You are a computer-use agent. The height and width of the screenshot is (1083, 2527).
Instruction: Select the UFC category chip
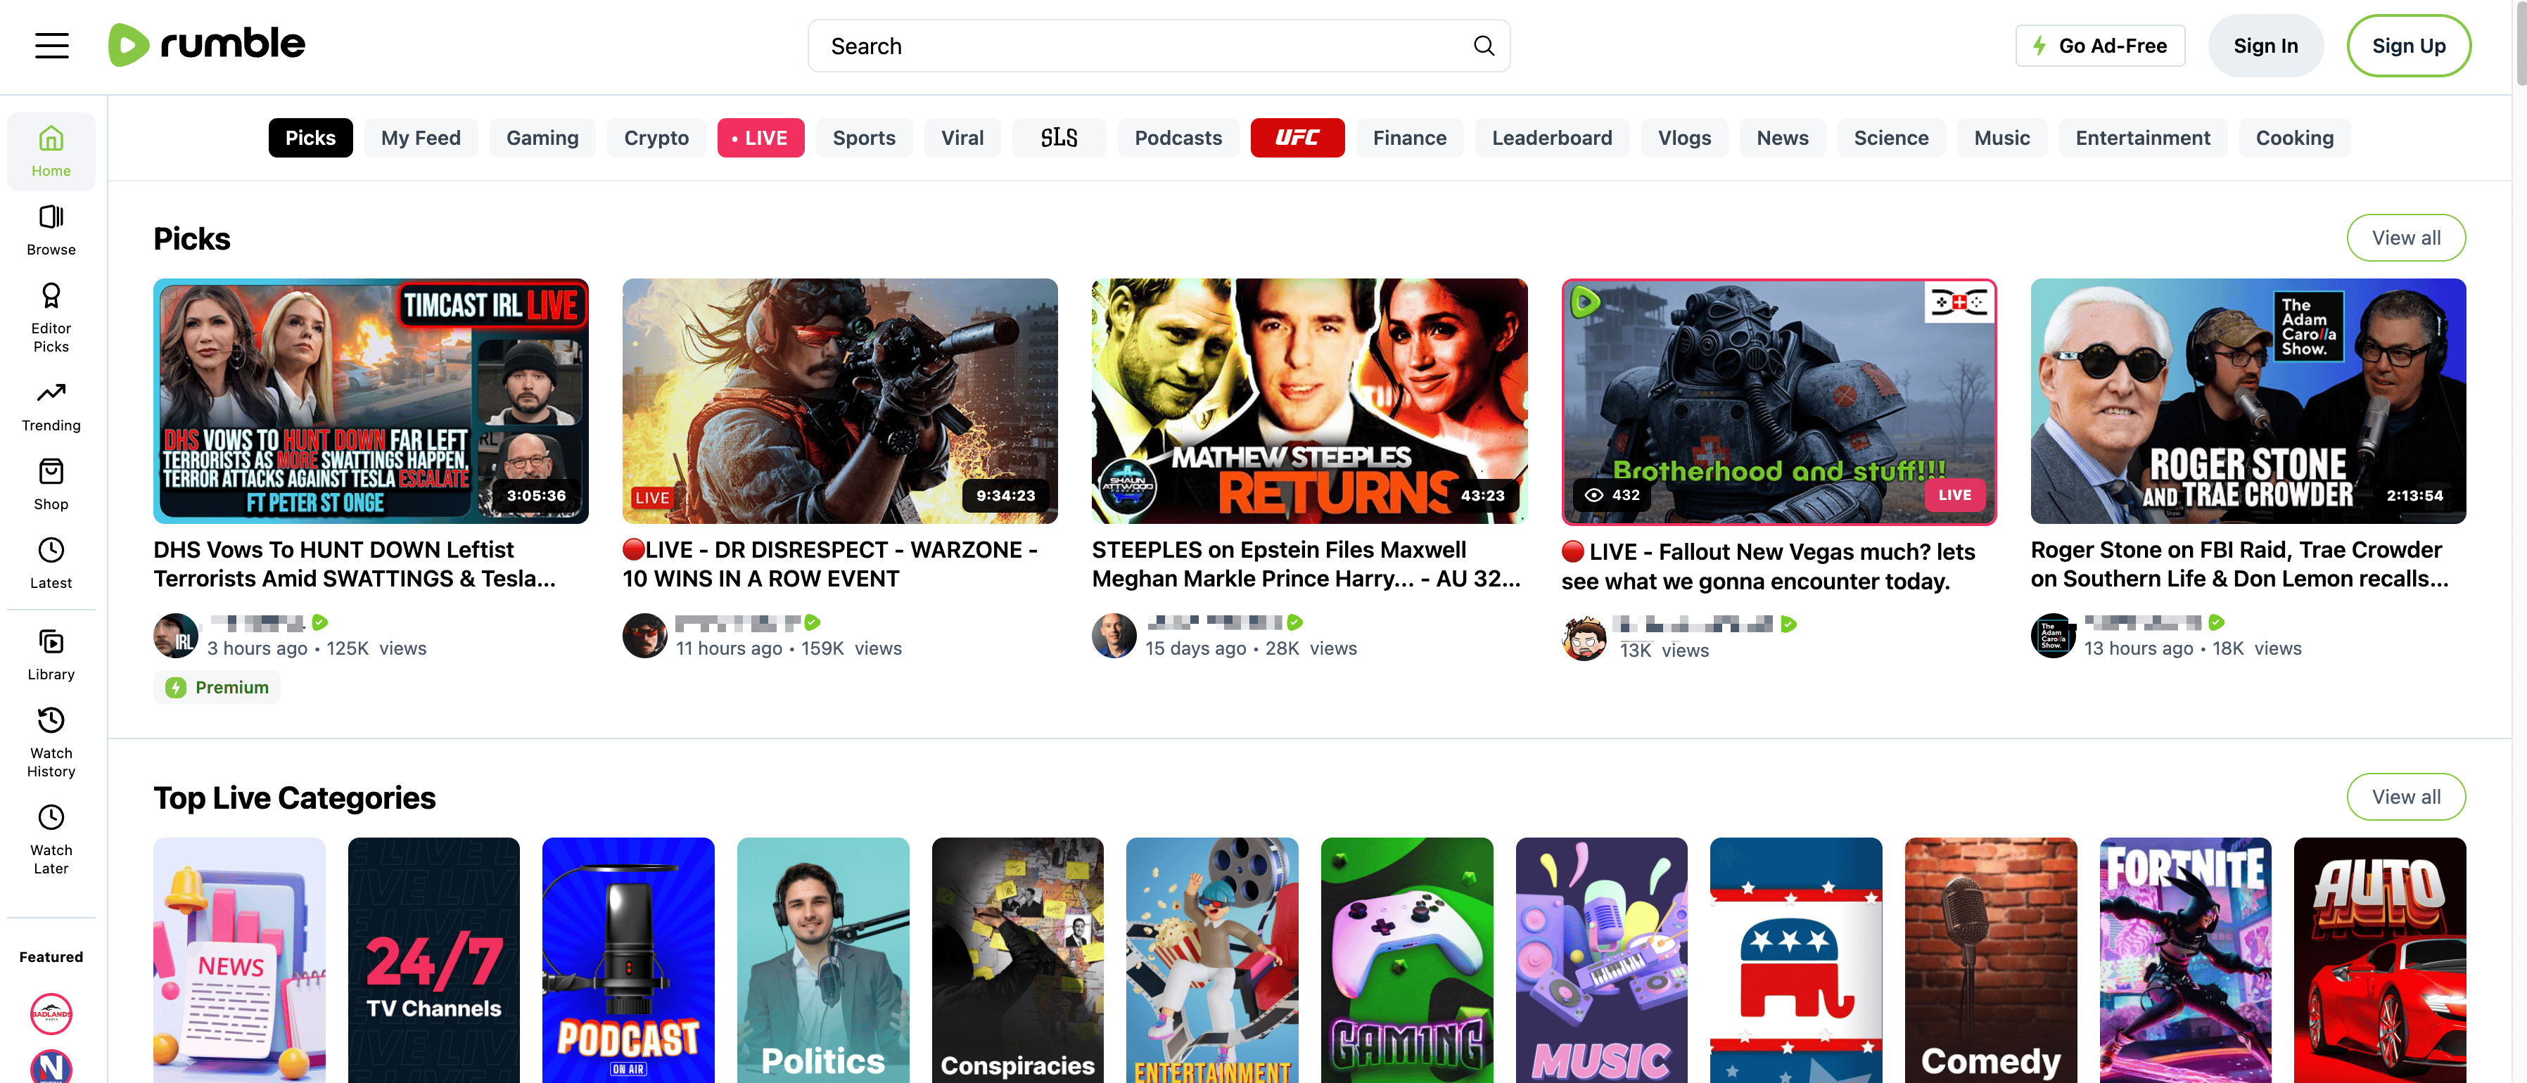(1296, 139)
